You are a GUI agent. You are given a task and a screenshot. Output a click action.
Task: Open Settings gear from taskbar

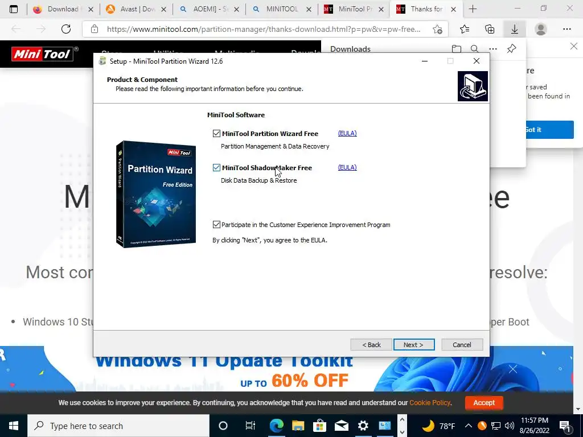(363, 426)
